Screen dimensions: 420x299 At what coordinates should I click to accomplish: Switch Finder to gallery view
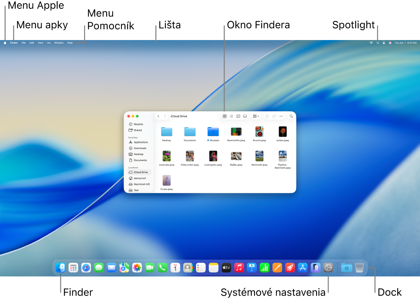(x=245, y=116)
